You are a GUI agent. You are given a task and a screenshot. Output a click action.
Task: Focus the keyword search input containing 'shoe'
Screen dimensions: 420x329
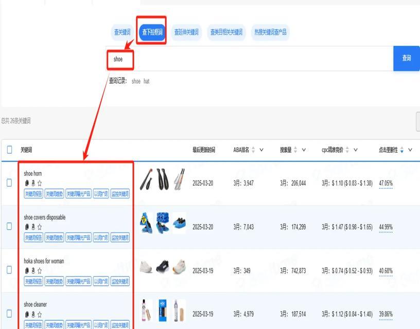coord(250,59)
